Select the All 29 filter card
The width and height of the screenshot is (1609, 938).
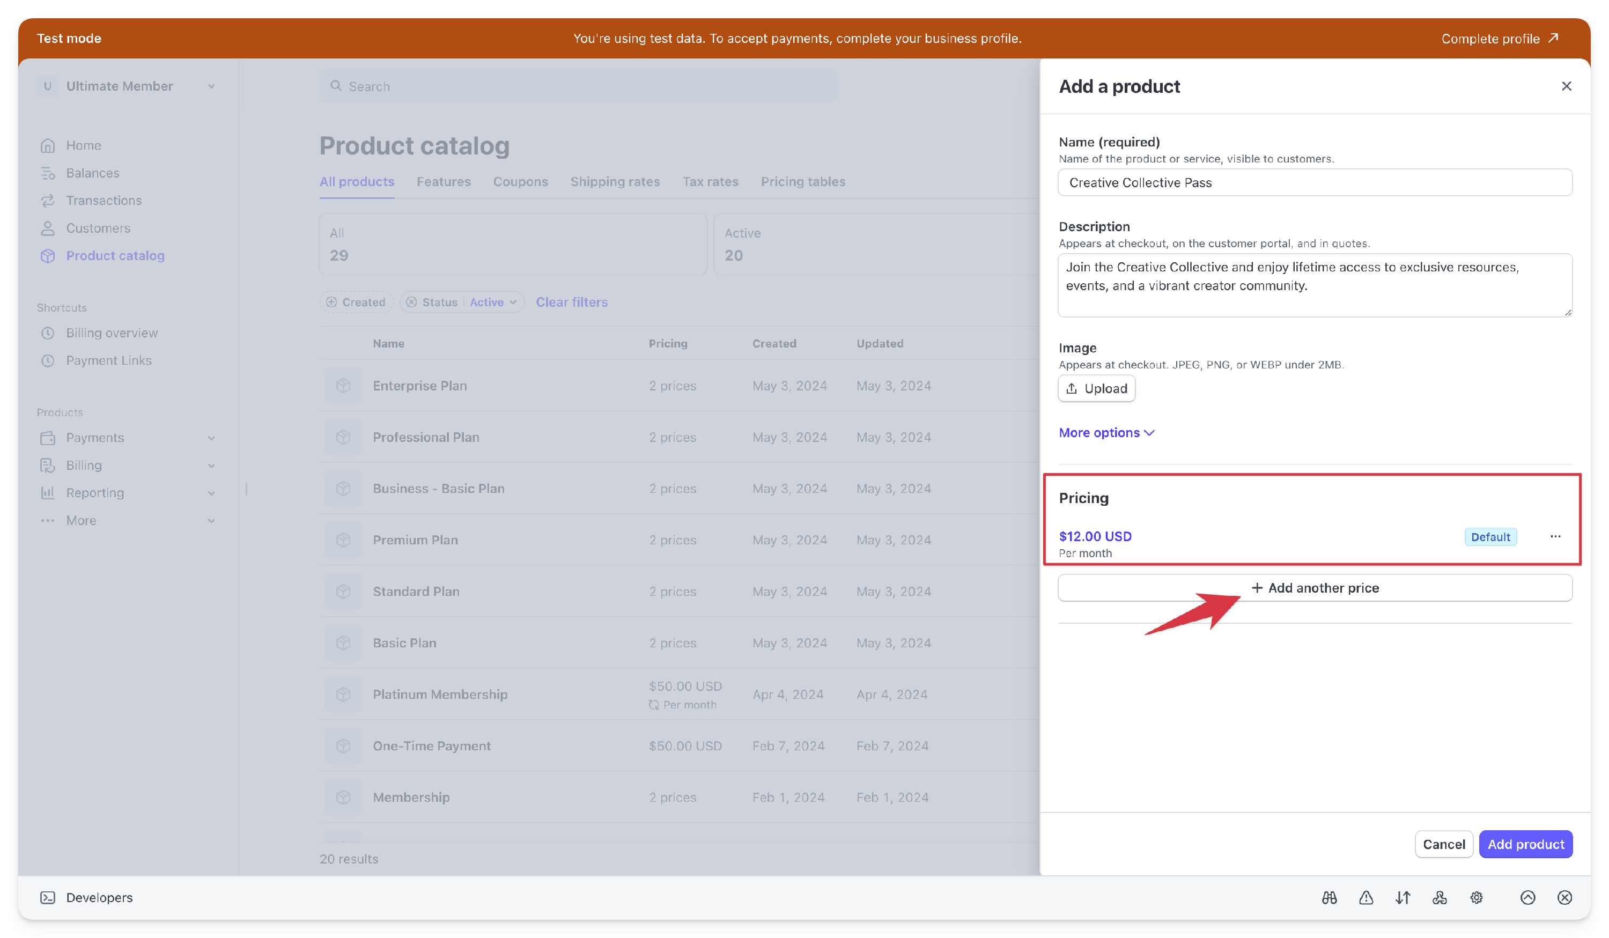pyautogui.click(x=513, y=244)
